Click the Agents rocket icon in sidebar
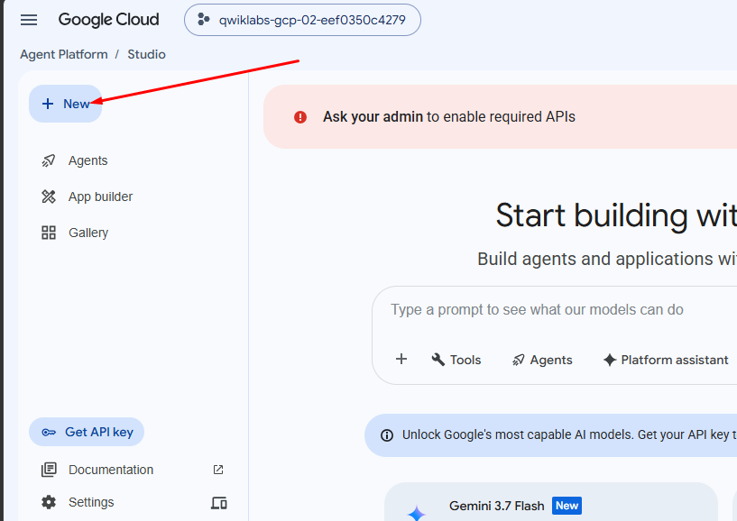This screenshot has width=737, height=521. (49, 160)
